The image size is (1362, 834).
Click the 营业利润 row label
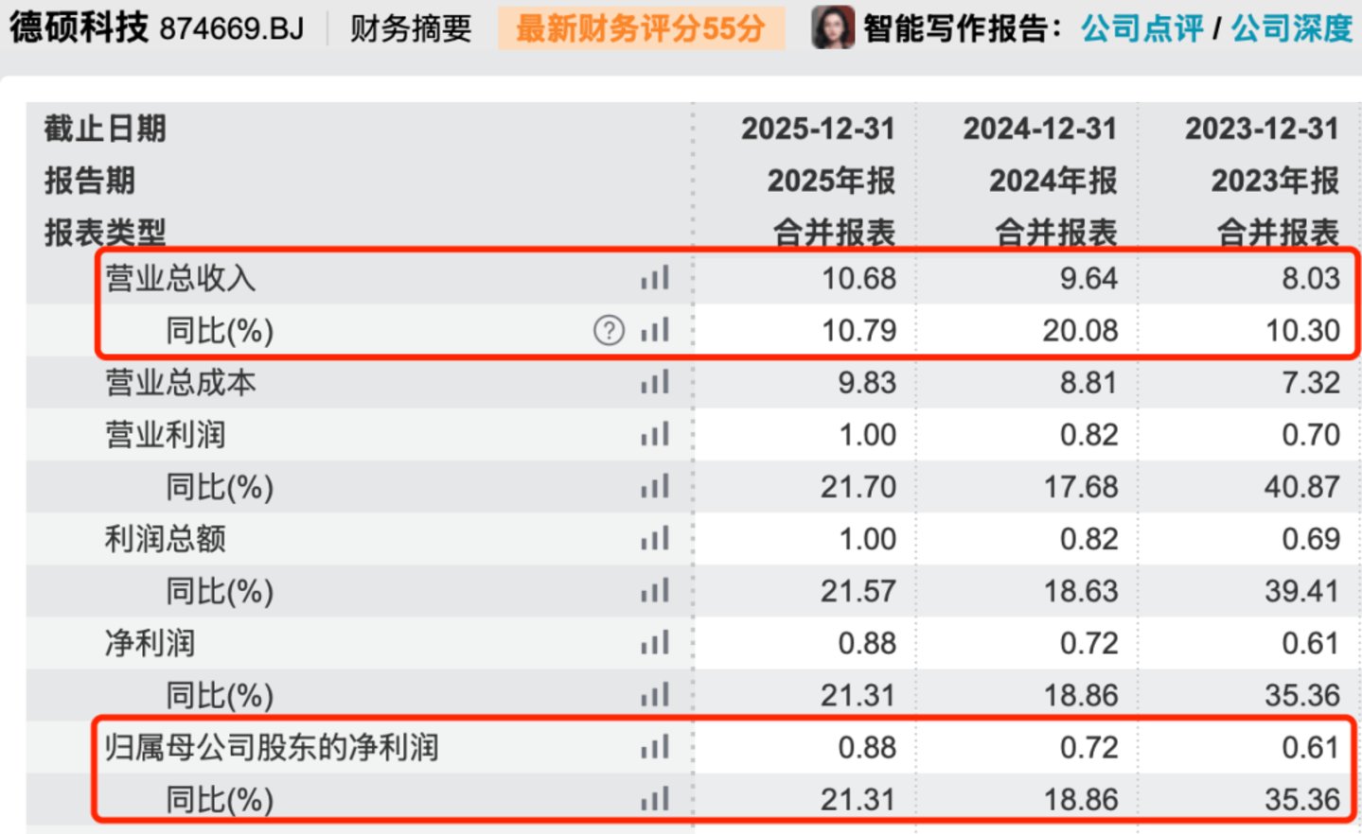[x=165, y=434]
